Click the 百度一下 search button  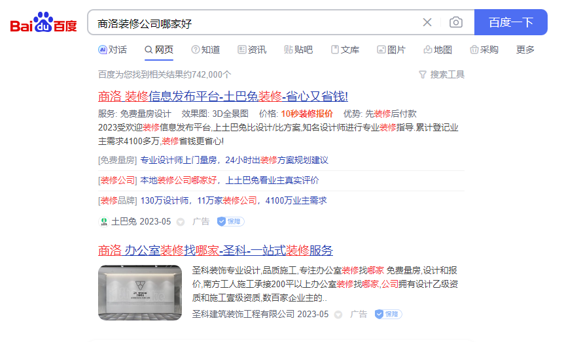point(511,22)
